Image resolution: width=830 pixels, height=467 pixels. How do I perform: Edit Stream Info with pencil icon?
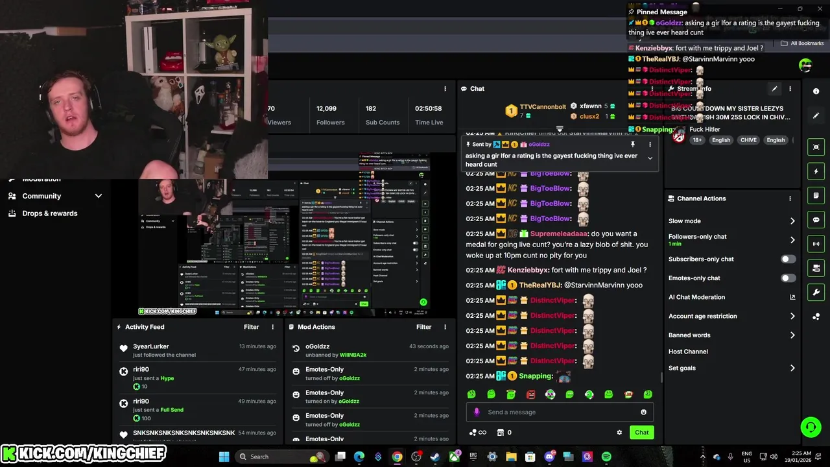point(774,89)
